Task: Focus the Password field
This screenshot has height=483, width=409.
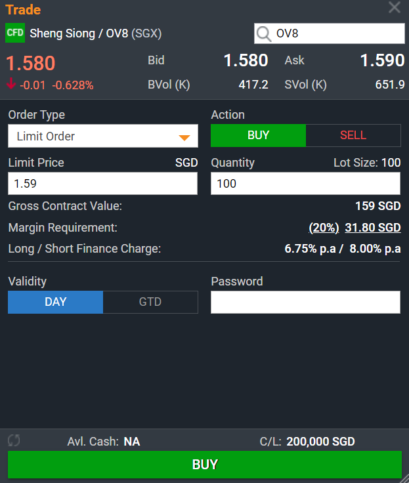Action: pyautogui.click(x=305, y=302)
